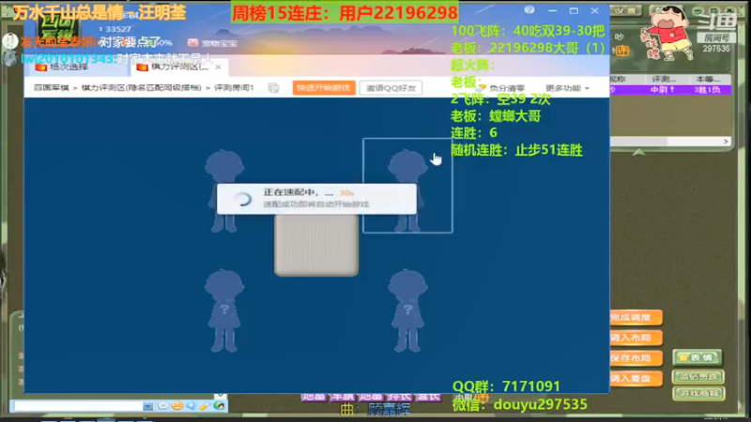The height and width of the screenshot is (422, 751).
Task: Click the 棋力评测区 breadcrumb link
Action: (142, 88)
